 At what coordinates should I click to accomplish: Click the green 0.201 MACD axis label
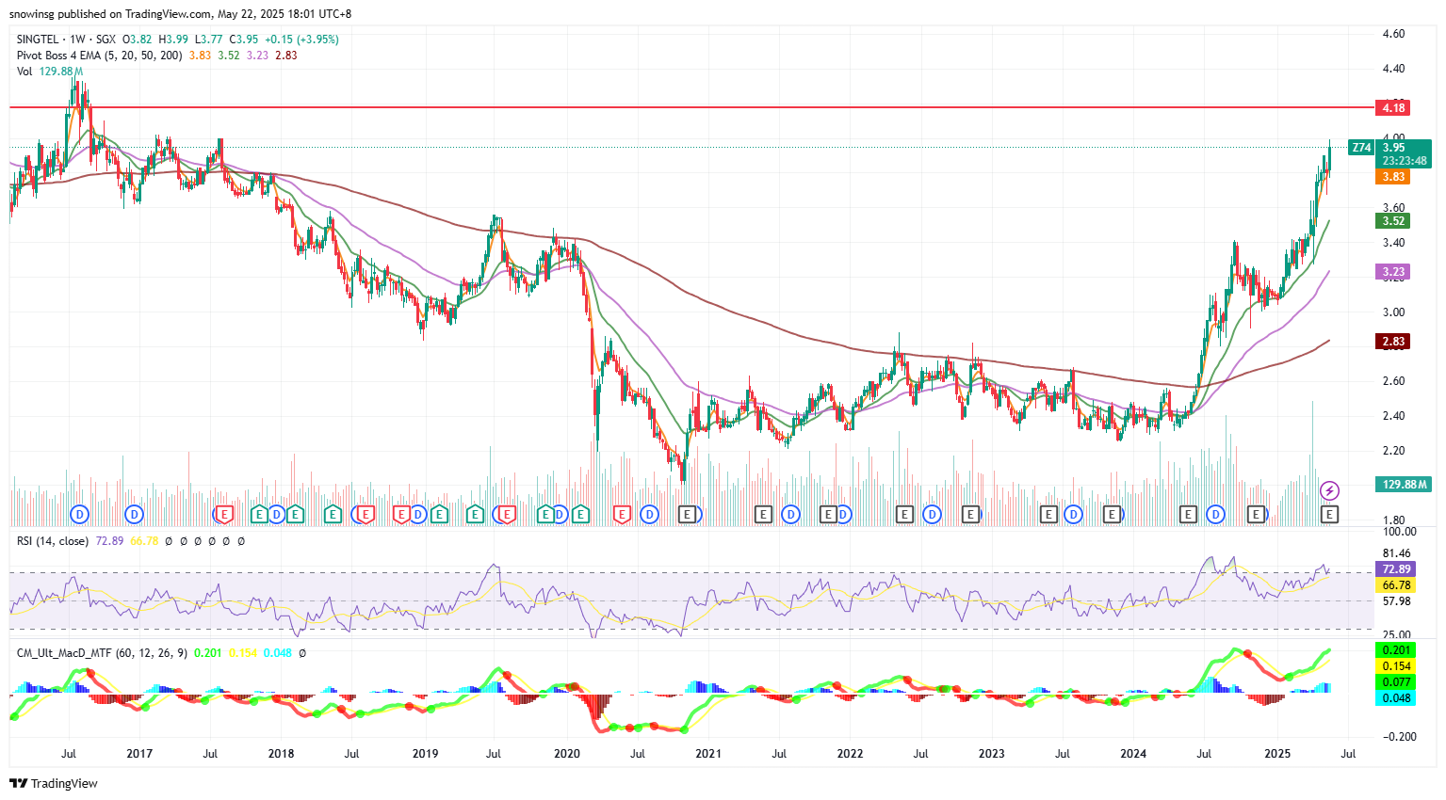tap(1395, 650)
